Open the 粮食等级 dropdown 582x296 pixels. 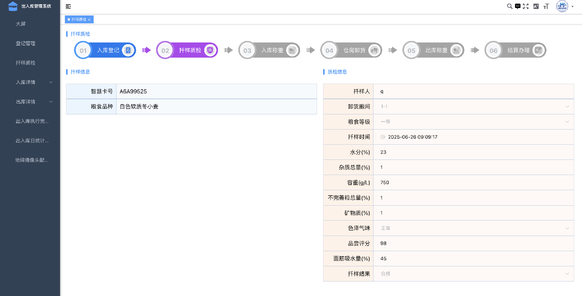tap(473, 122)
